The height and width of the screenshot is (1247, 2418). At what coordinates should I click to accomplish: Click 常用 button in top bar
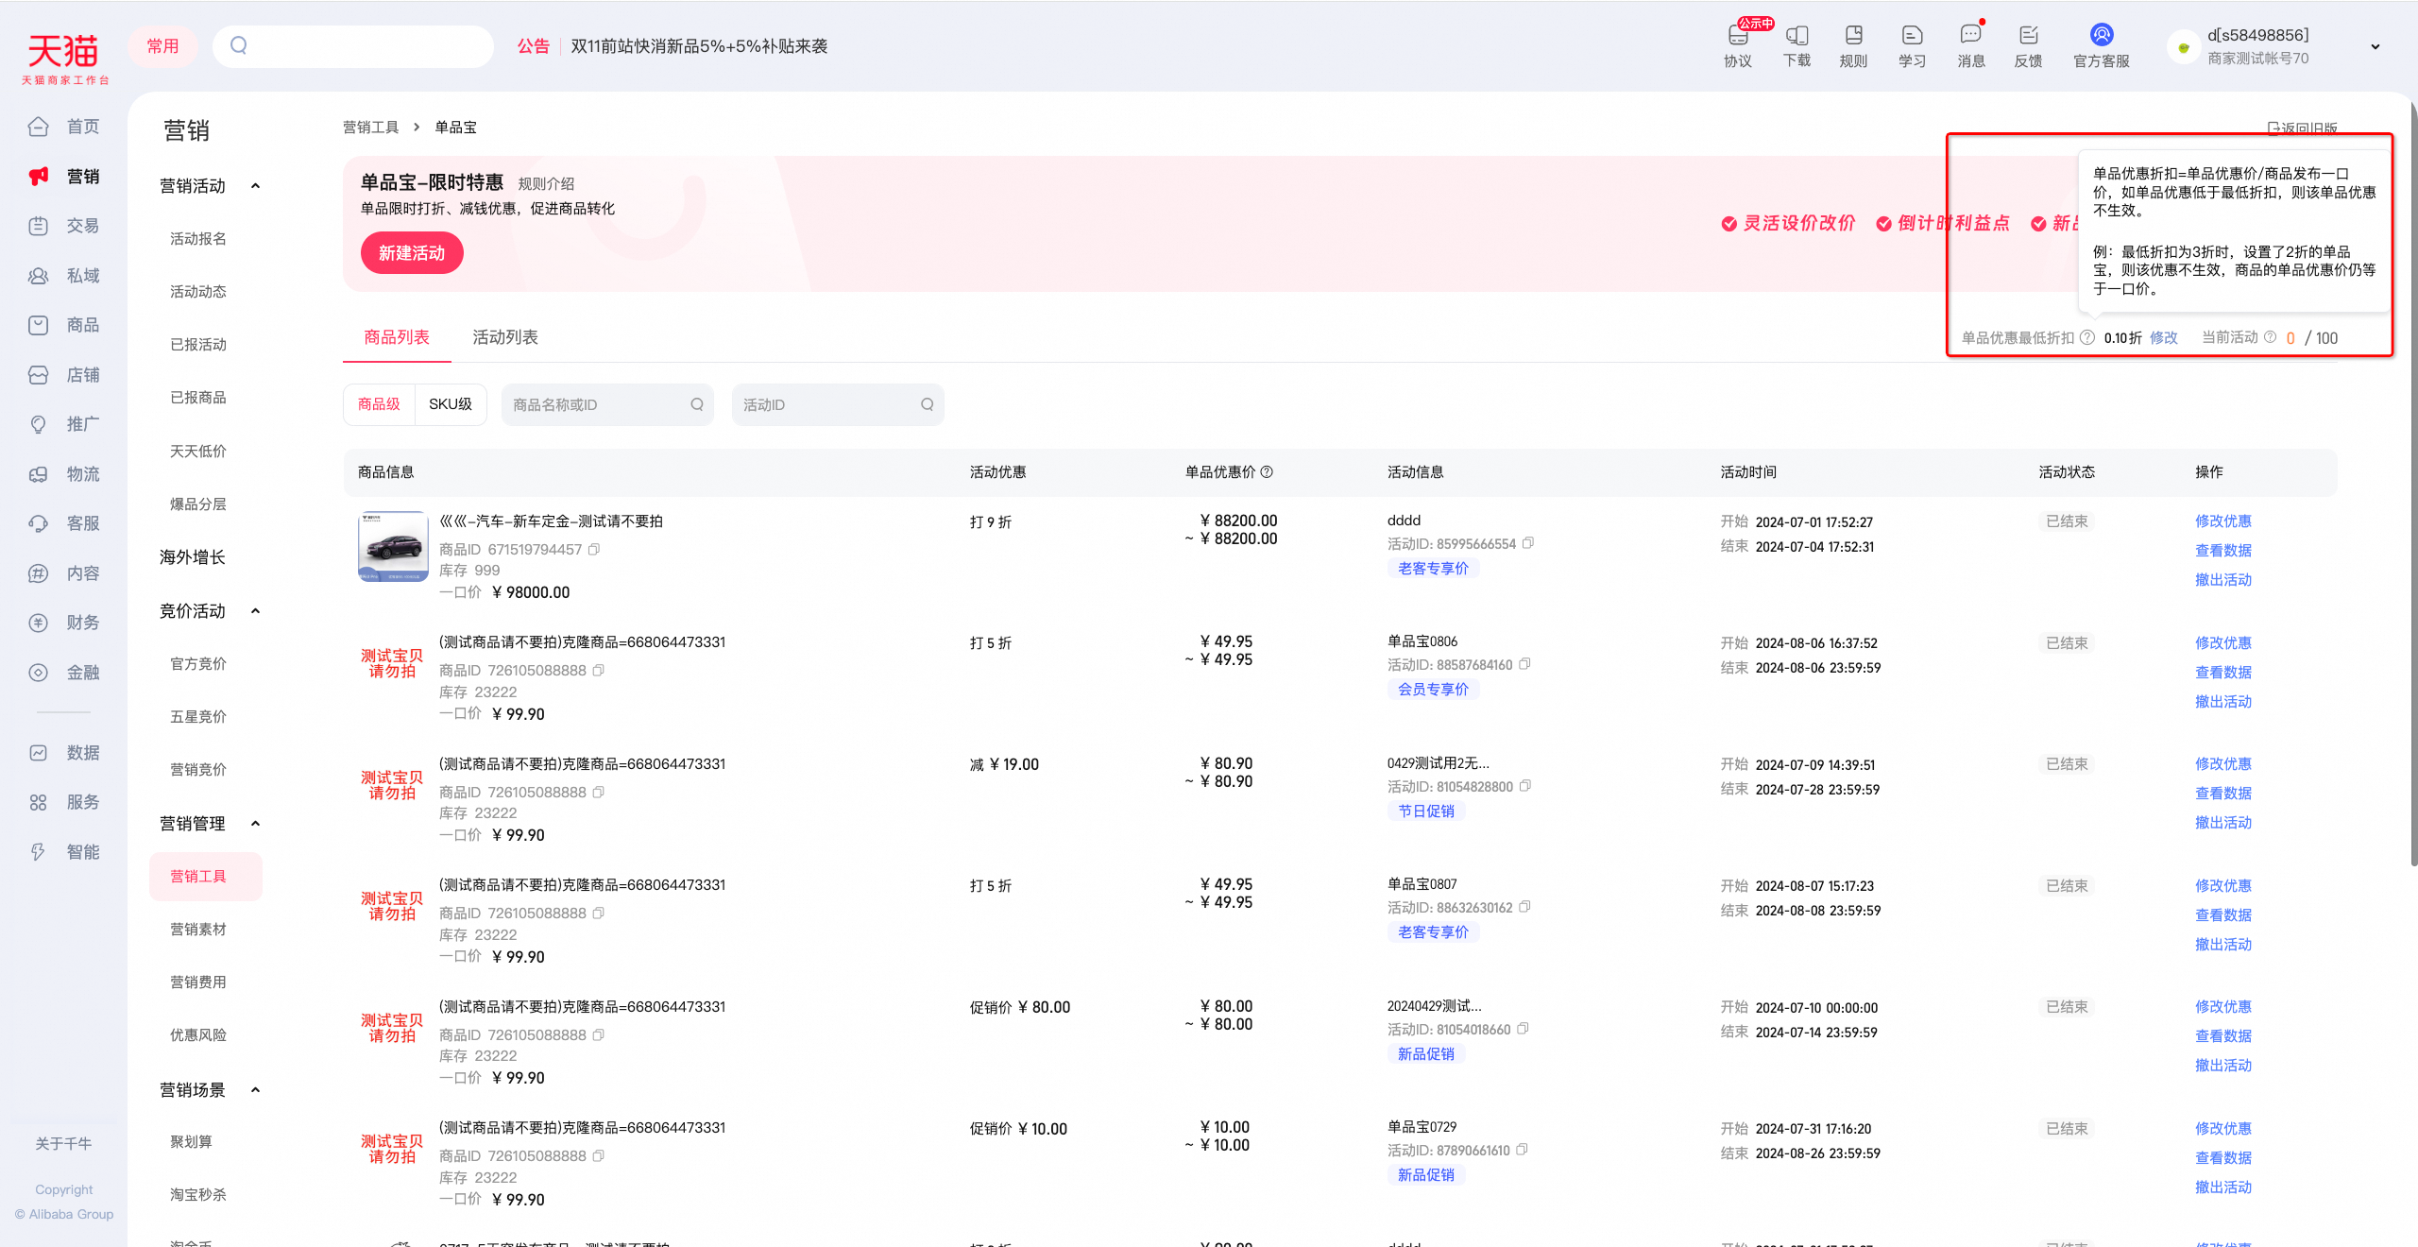click(x=162, y=46)
